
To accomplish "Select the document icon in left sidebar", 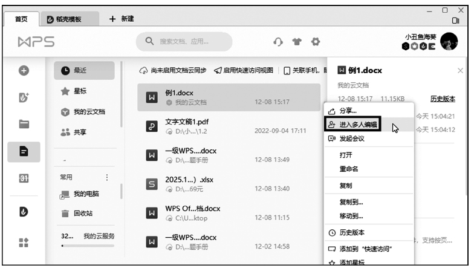I will 24,152.
